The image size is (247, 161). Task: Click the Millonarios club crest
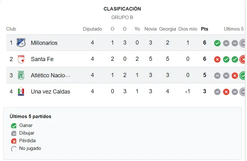(21, 43)
